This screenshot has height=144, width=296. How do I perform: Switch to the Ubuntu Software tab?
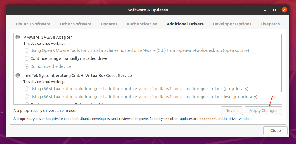pos(33,24)
